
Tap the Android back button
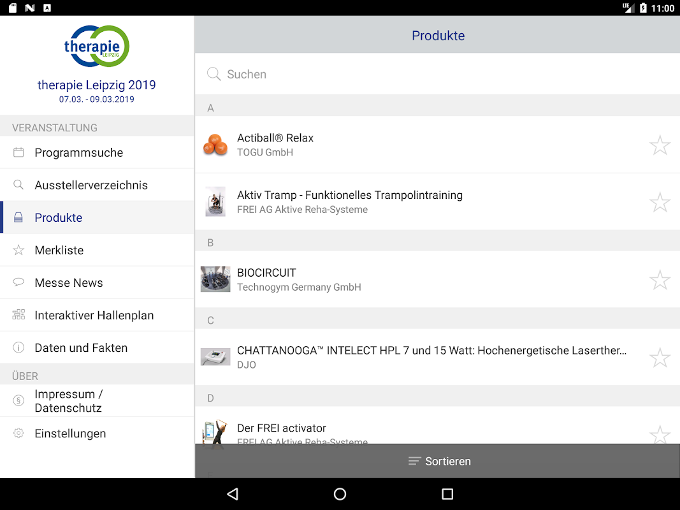233,494
